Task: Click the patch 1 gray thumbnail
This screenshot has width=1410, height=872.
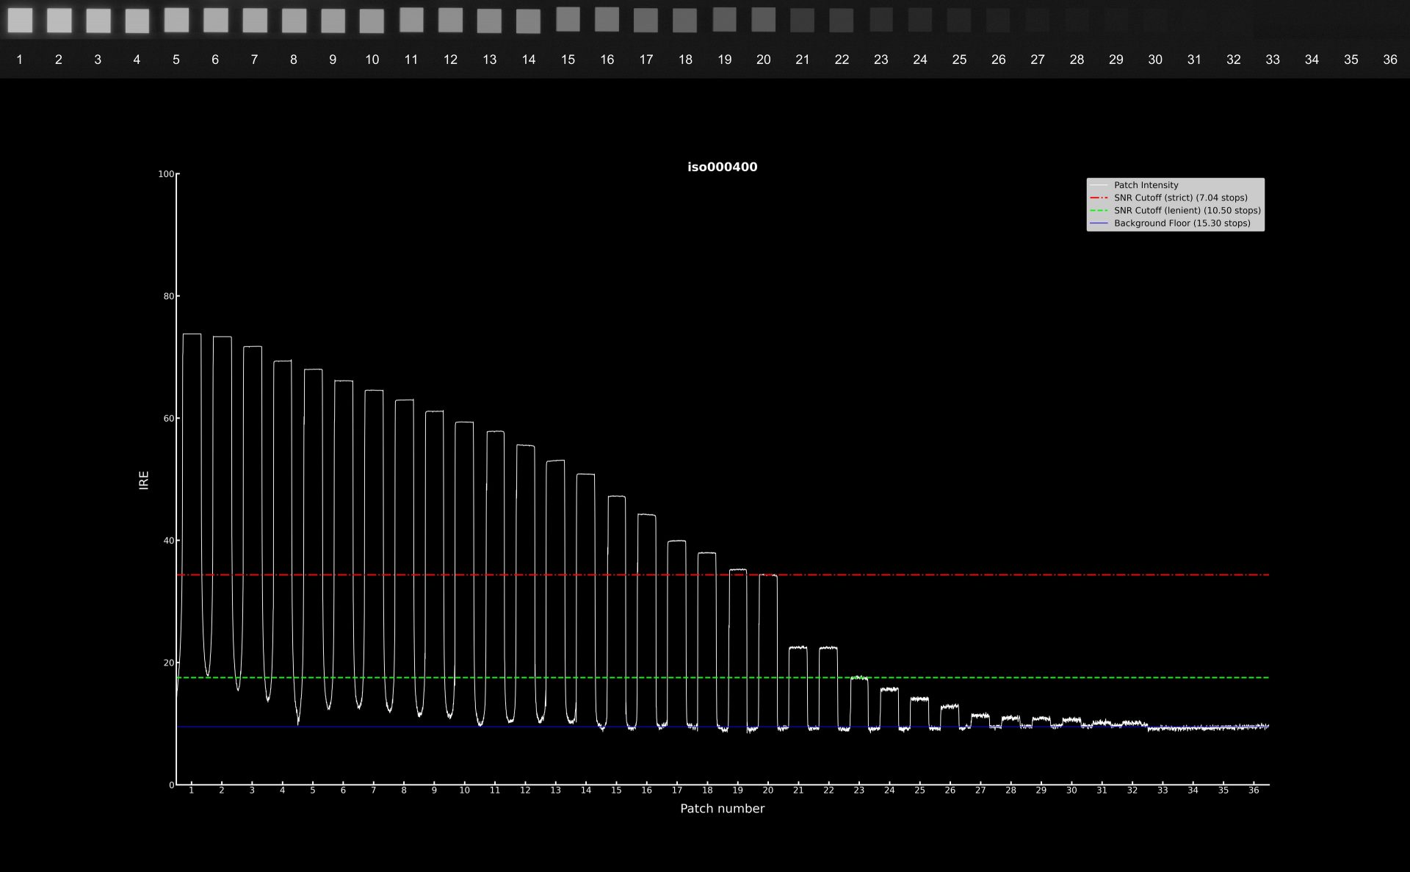Action: 20,21
